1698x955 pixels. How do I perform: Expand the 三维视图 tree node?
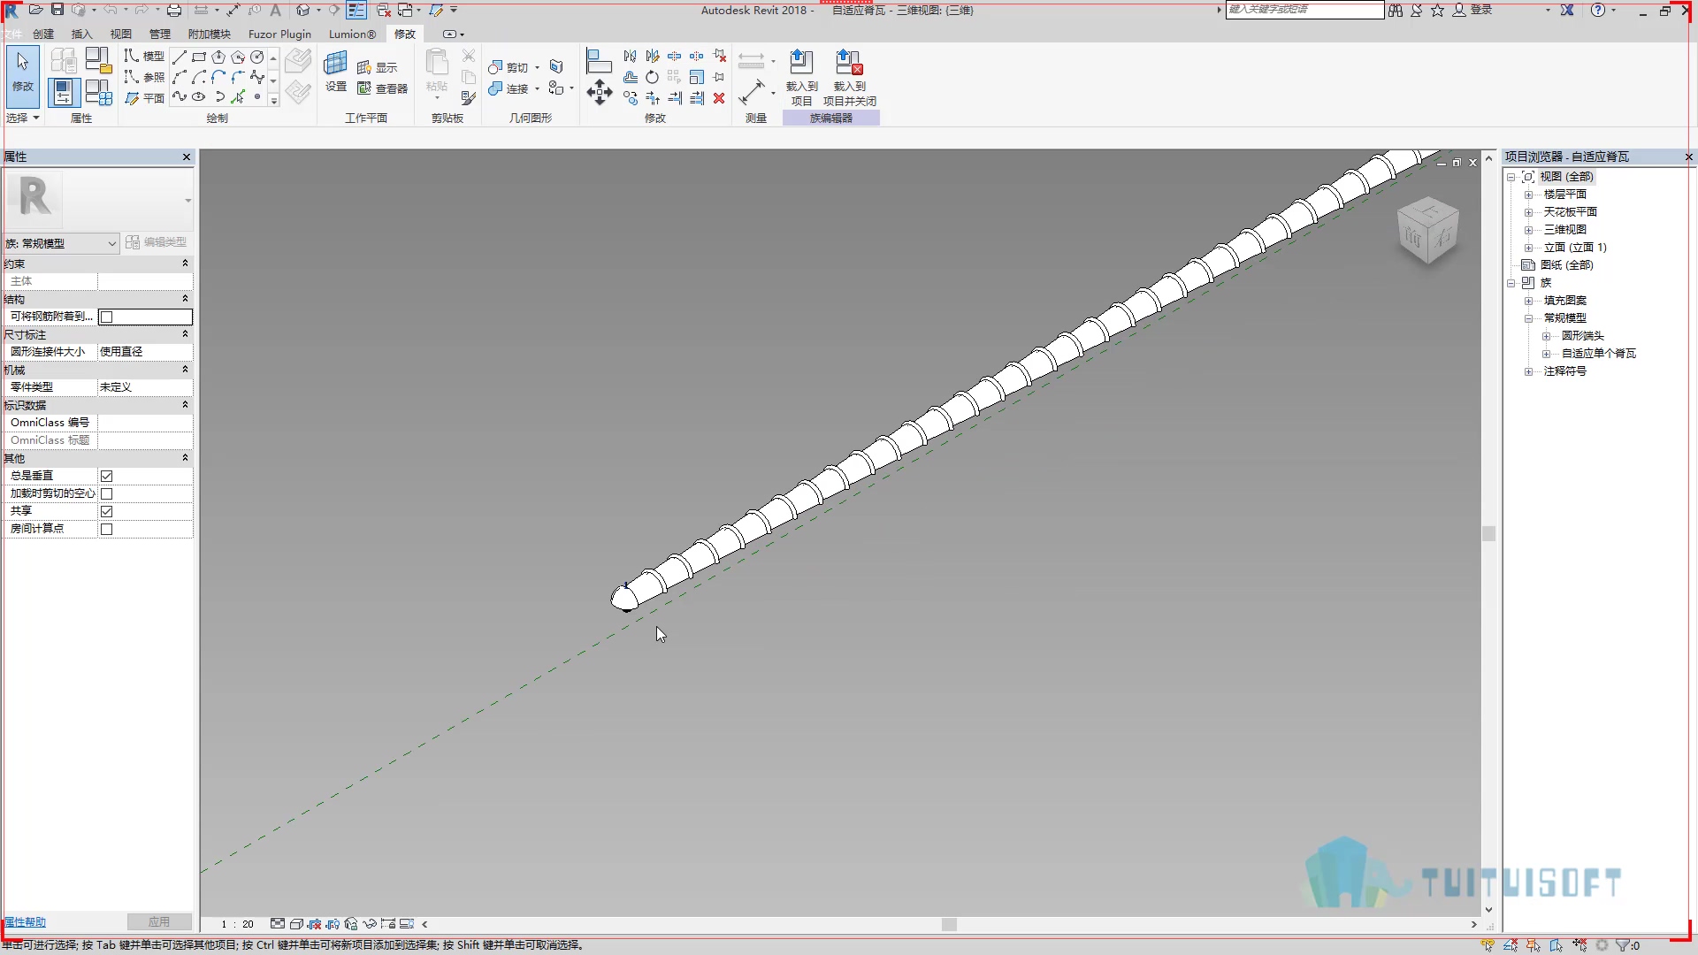[1528, 230]
